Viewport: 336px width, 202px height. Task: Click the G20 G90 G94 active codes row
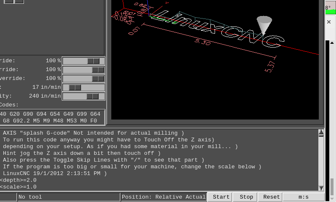pyautogui.click(x=50, y=114)
